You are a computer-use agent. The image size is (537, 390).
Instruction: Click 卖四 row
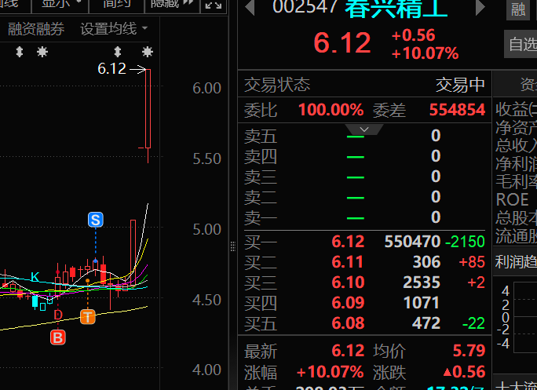[x=364, y=156]
